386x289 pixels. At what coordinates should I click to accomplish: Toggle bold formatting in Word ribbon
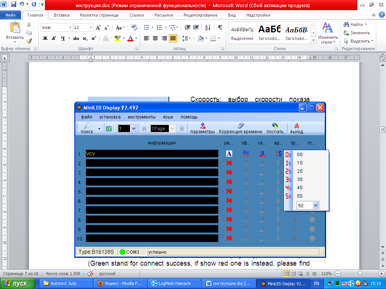point(45,38)
